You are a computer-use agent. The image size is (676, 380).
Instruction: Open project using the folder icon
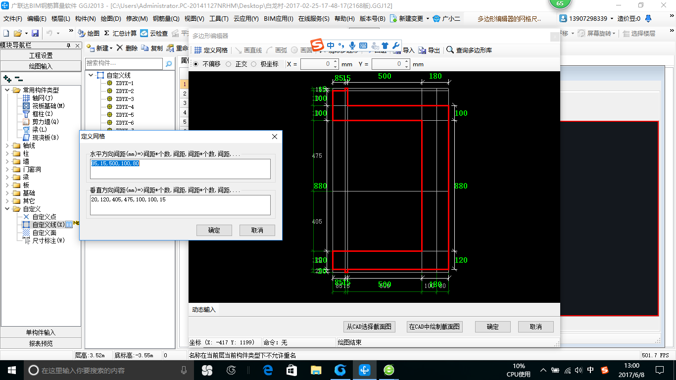click(x=17, y=33)
